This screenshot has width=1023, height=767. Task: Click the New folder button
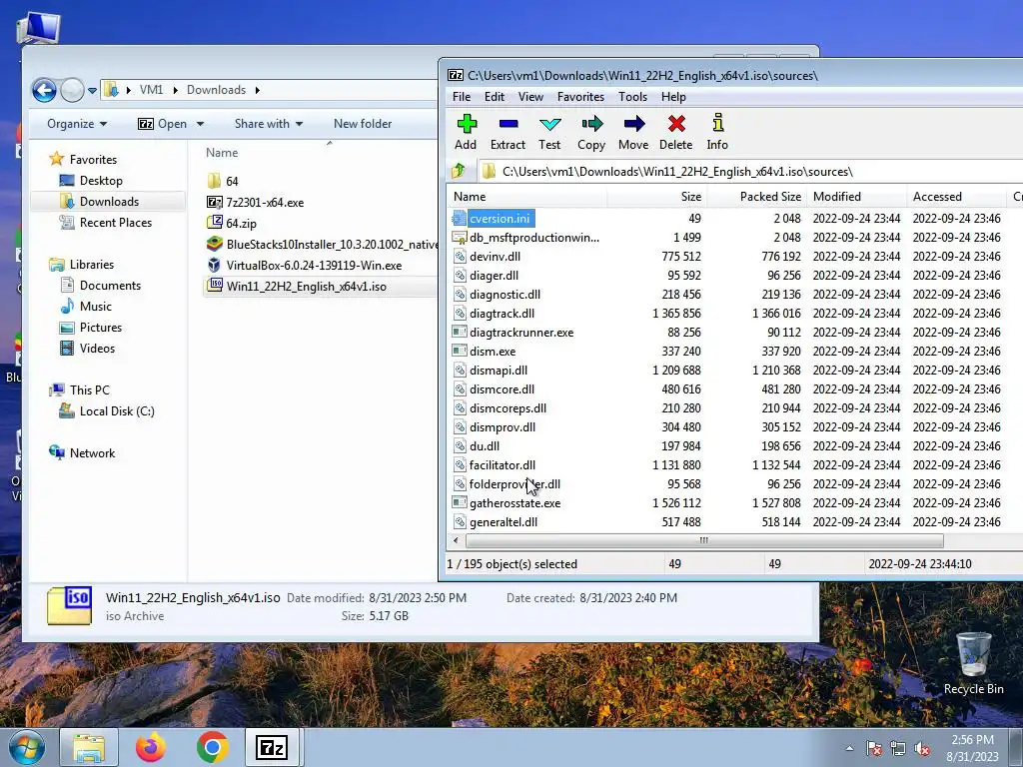click(x=363, y=123)
